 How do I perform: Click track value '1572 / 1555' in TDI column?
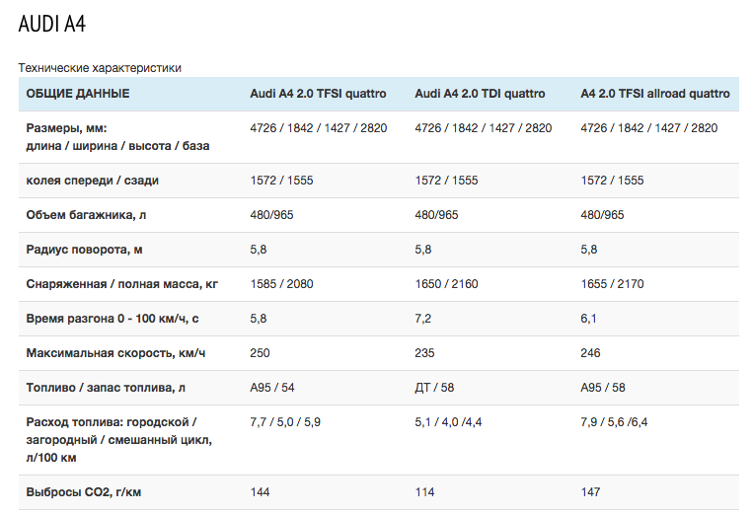447,181
